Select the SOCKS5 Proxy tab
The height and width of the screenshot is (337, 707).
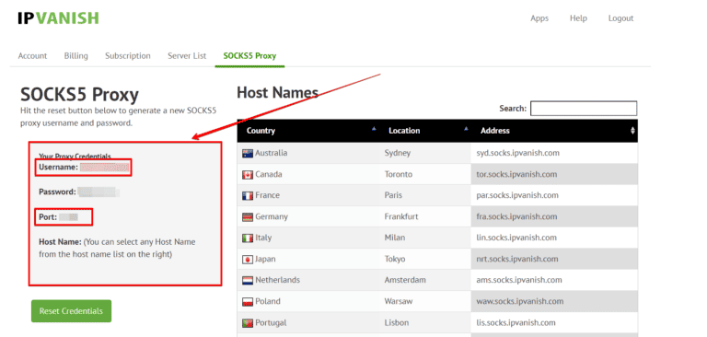249,56
